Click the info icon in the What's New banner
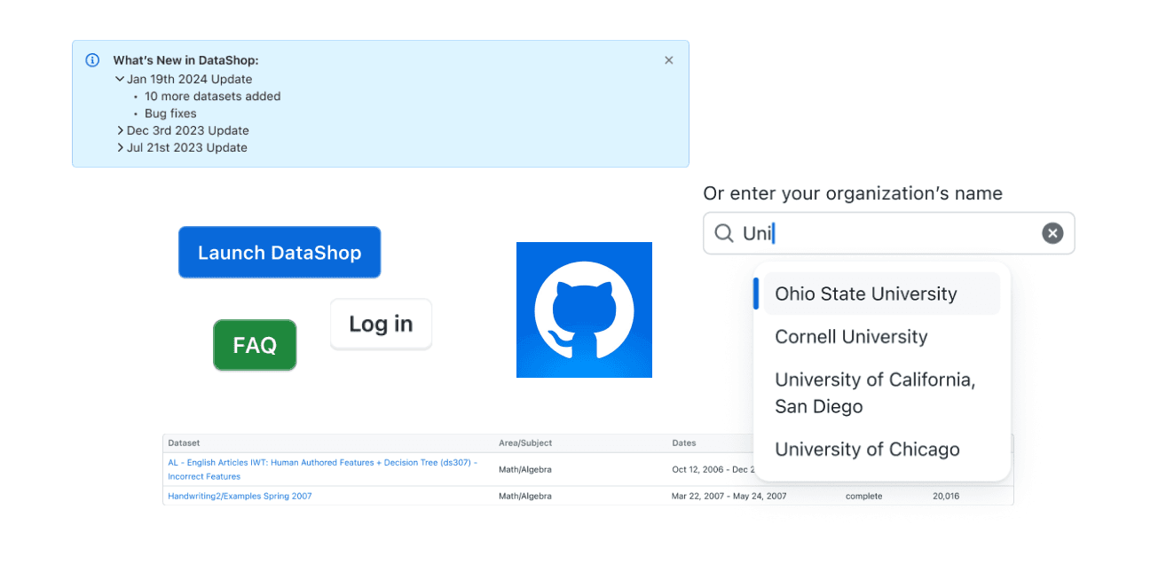Viewport: 1174px width, 564px height. 92,60
